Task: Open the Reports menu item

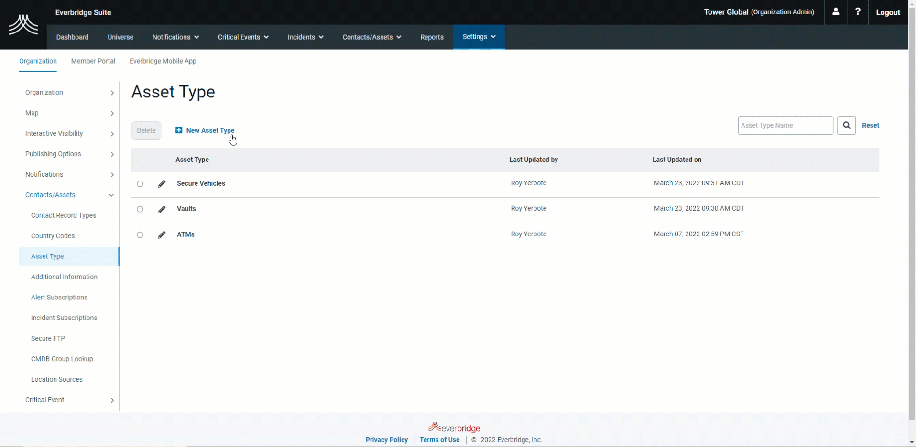Action: tap(432, 37)
